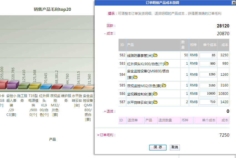
Task: Open folder icon for 水平旋转云台 product
Action: click(155, 102)
